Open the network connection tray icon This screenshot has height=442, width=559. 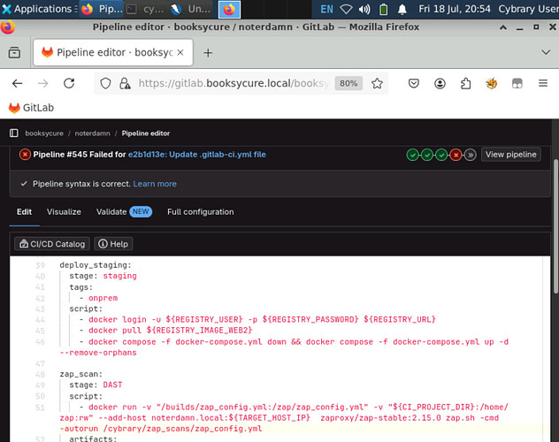[x=346, y=9]
